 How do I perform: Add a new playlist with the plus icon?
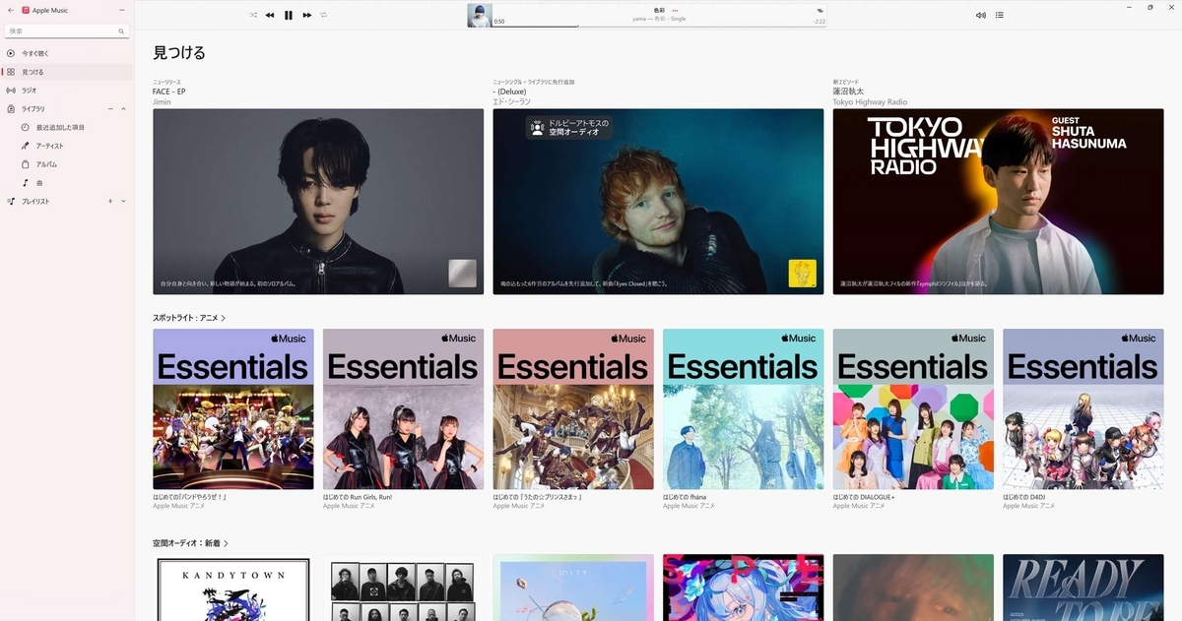110,201
